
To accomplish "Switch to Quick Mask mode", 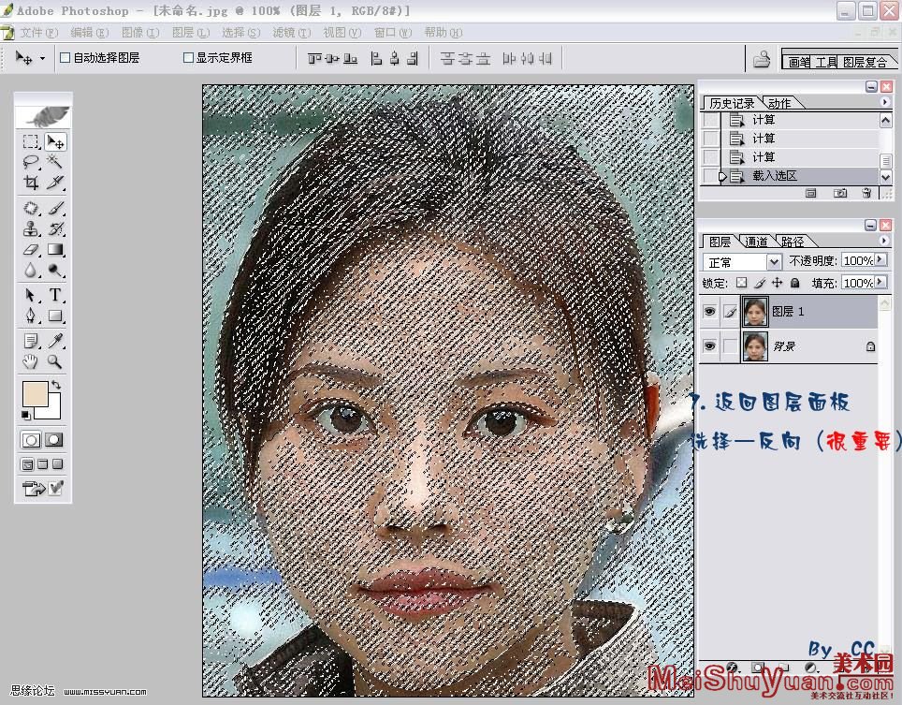I will pyautogui.click(x=54, y=440).
